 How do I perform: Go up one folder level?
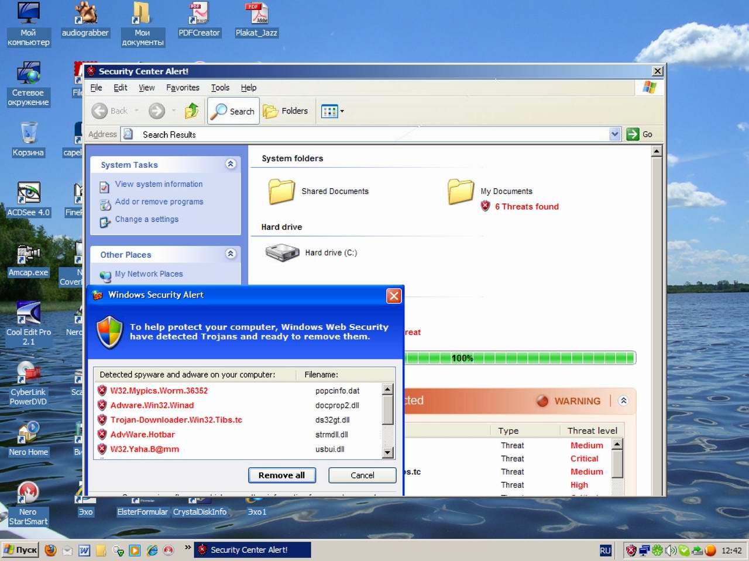[x=191, y=111]
